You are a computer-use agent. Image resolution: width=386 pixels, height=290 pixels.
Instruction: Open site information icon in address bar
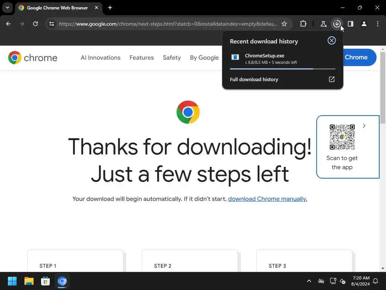coord(51,24)
